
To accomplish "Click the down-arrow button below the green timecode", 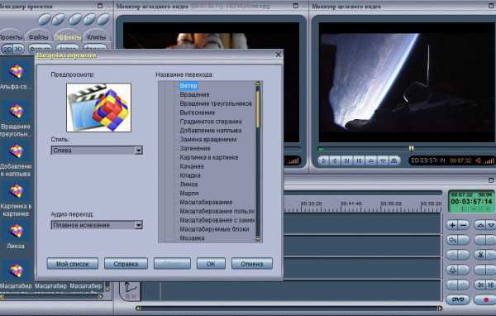I will [x=491, y=225].
